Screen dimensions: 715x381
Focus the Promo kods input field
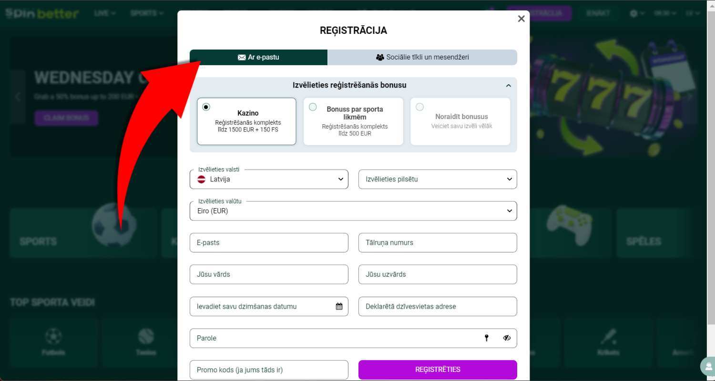[x=269, y=370]
